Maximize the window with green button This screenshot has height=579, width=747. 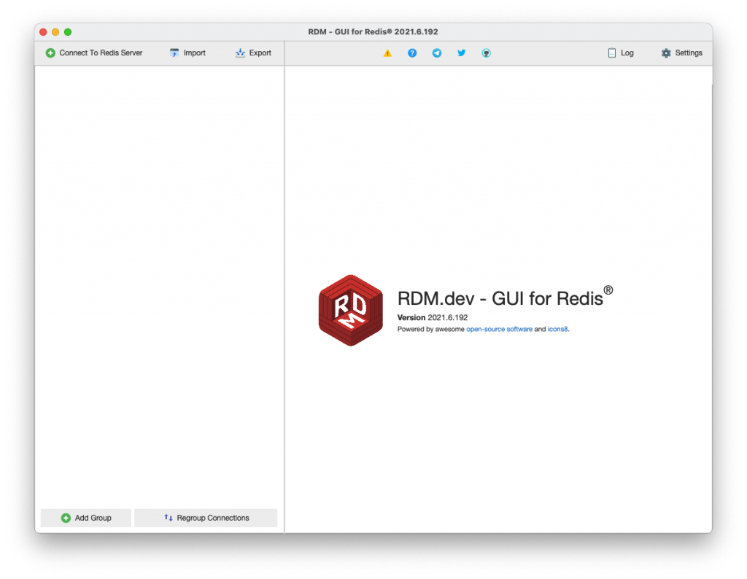[x=68, y=32]
